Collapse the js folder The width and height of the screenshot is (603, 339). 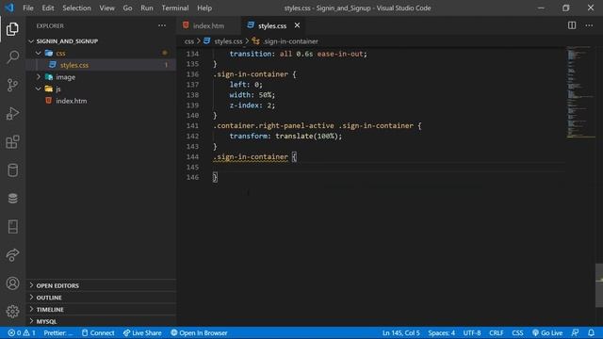101,89
